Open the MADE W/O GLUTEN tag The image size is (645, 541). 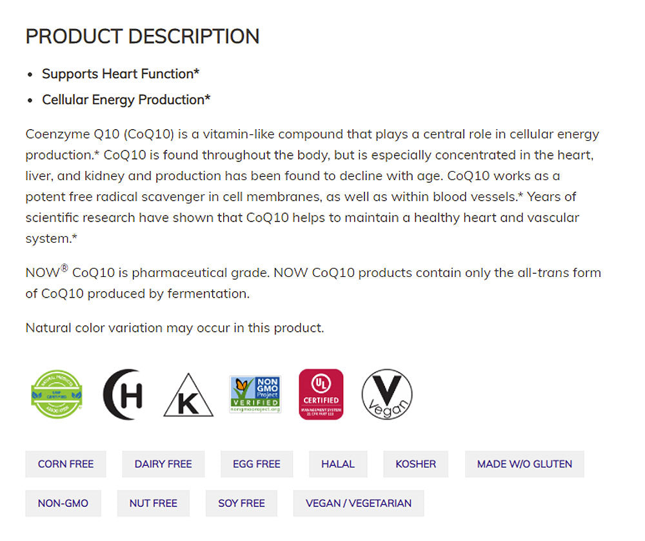pos(524,464)
